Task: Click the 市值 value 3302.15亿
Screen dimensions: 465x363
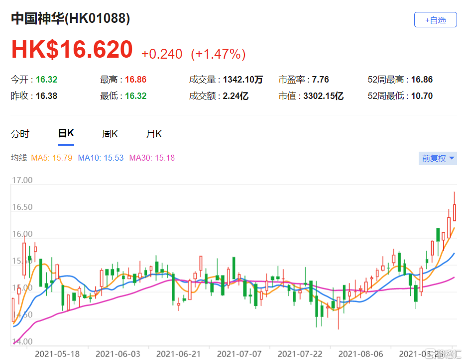Action: pos(323,96)
